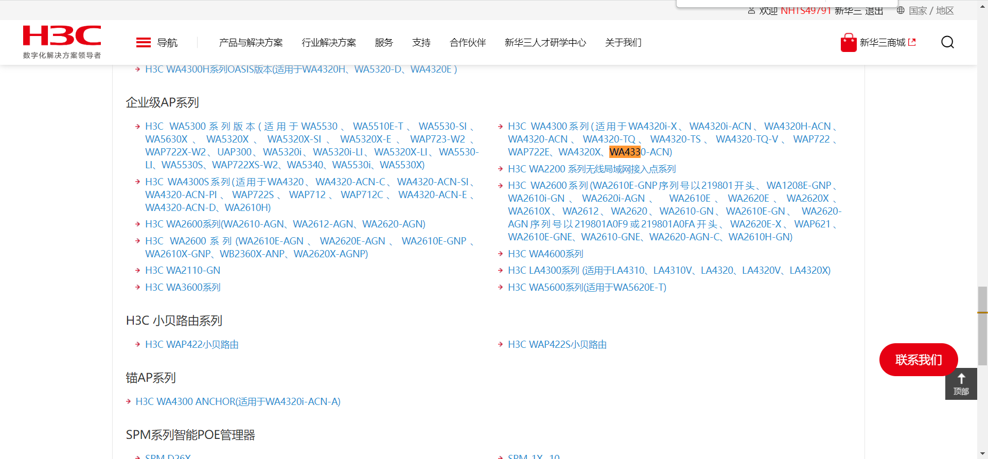This screenshot has width=988, height=459.
Task: Open the 新华三人才研学中心 menu
Action: coord(545,43)
